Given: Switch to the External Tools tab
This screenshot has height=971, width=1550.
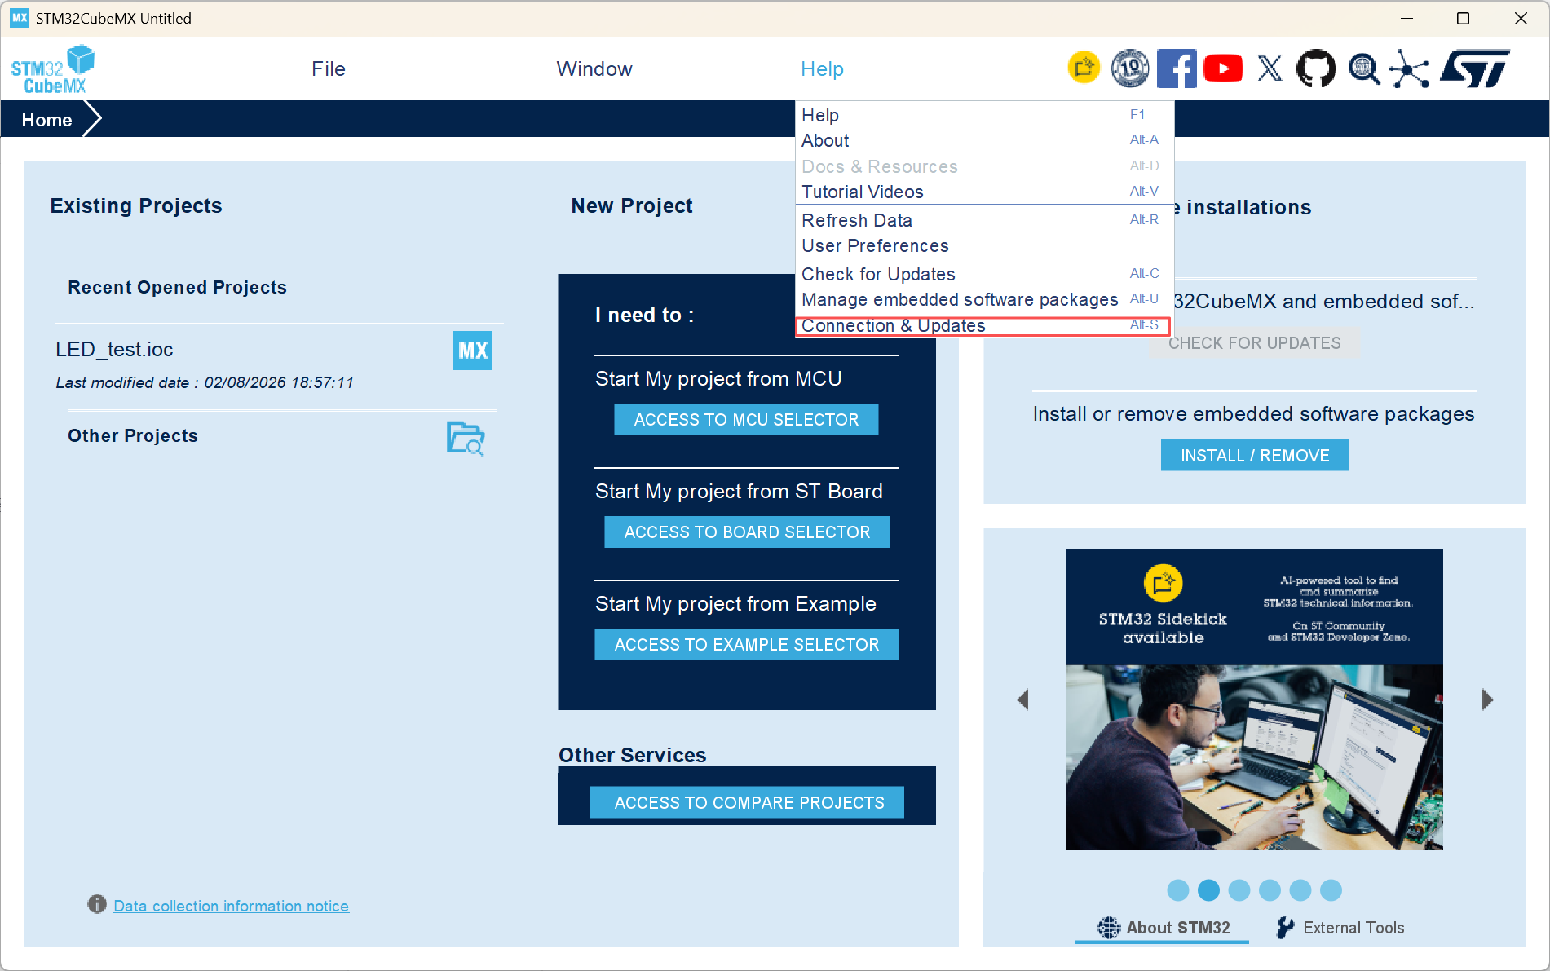Looking at the screenshot, I should point(1340,928).
